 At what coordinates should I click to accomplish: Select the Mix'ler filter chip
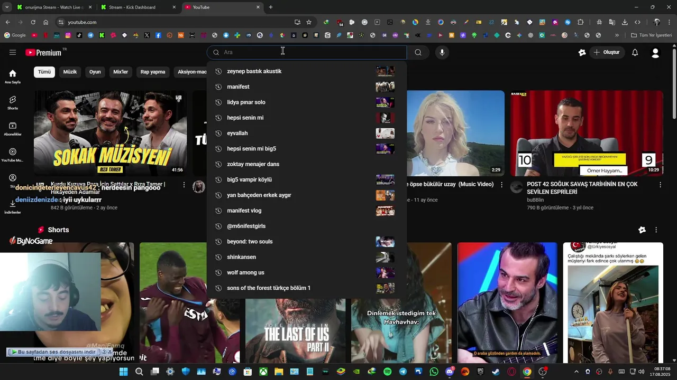[x=121, y=72]
